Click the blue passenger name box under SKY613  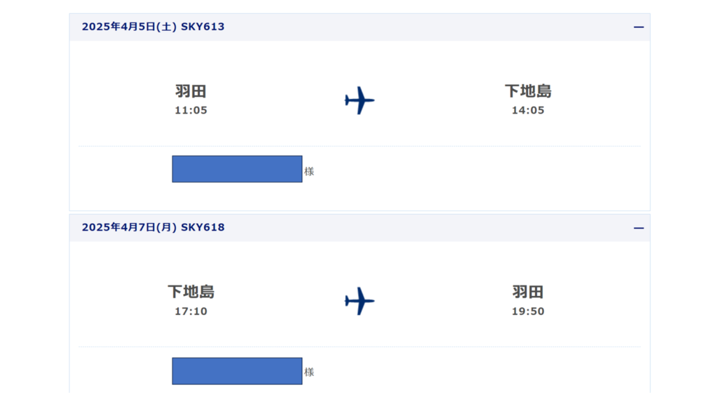237,169
